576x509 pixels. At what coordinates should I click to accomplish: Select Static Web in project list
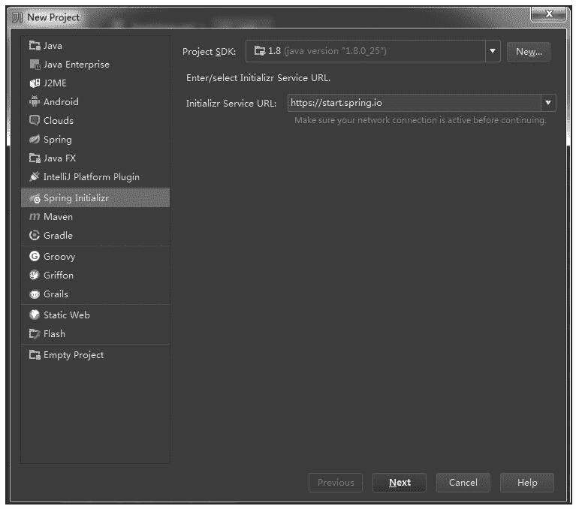coord(66,315)
